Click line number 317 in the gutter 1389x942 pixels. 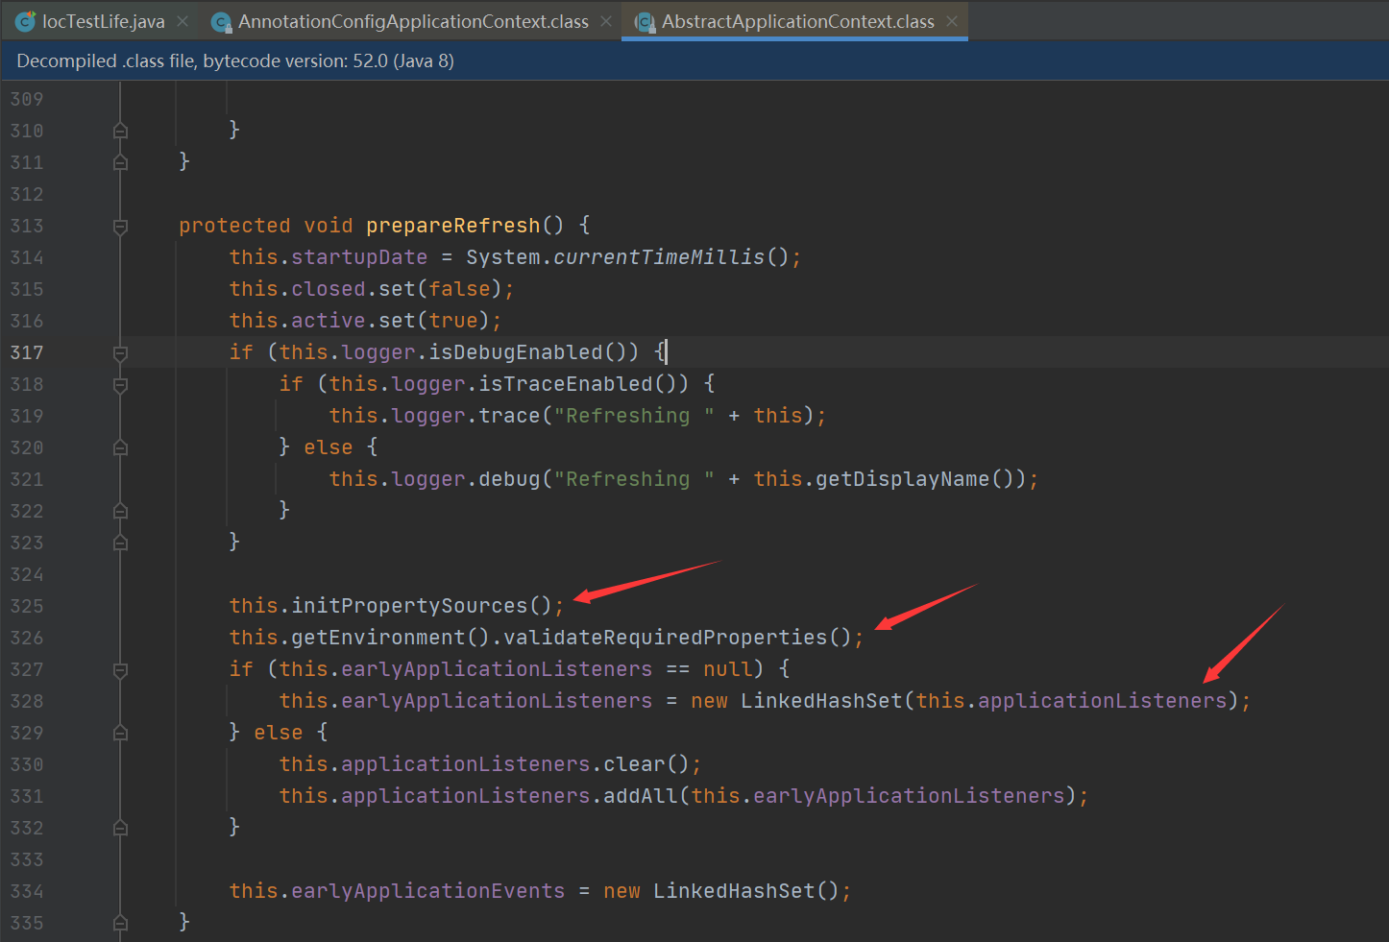[x=27, y=352]
